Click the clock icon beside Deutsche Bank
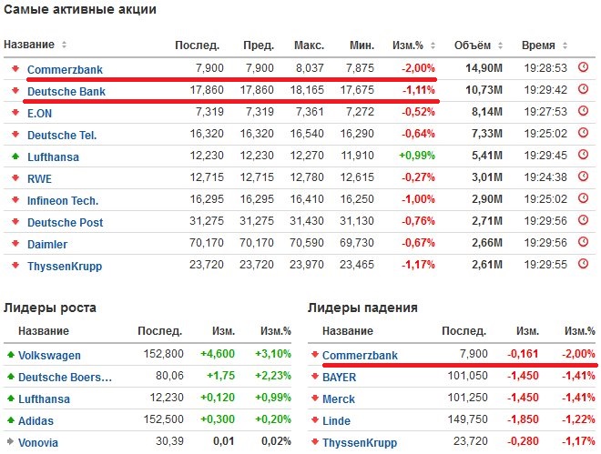Image resolution: width=601 pixels, height=454 pixels. [x=584, y=90]
